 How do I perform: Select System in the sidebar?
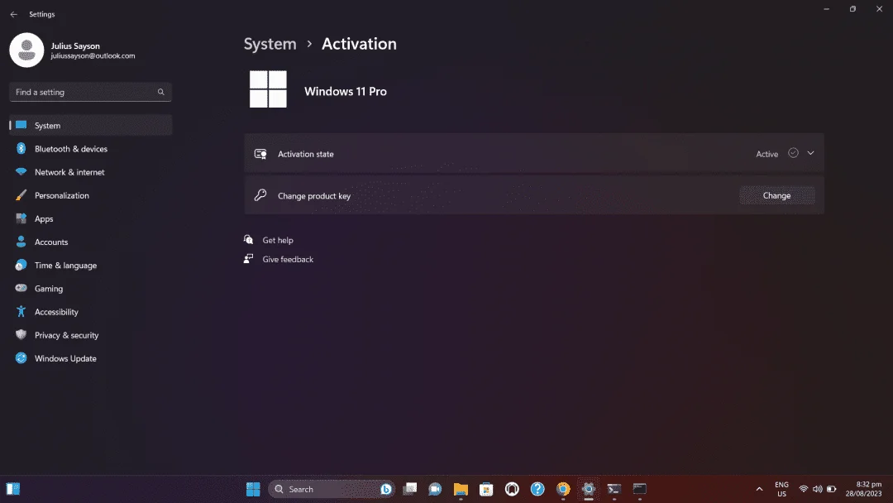coord(91,125)
